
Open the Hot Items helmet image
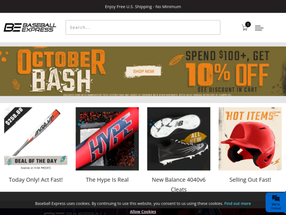250,139
